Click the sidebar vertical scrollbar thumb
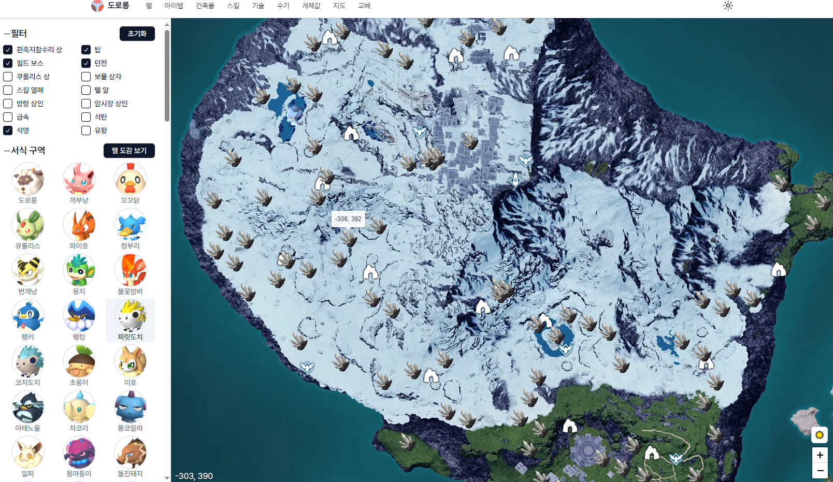This screenshot has width=833, height=482. point(167,76)
